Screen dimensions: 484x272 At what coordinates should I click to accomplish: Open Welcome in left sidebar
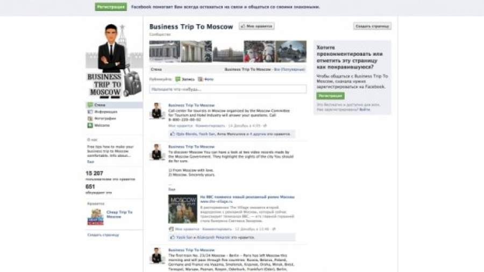click(x=102, y=125)
